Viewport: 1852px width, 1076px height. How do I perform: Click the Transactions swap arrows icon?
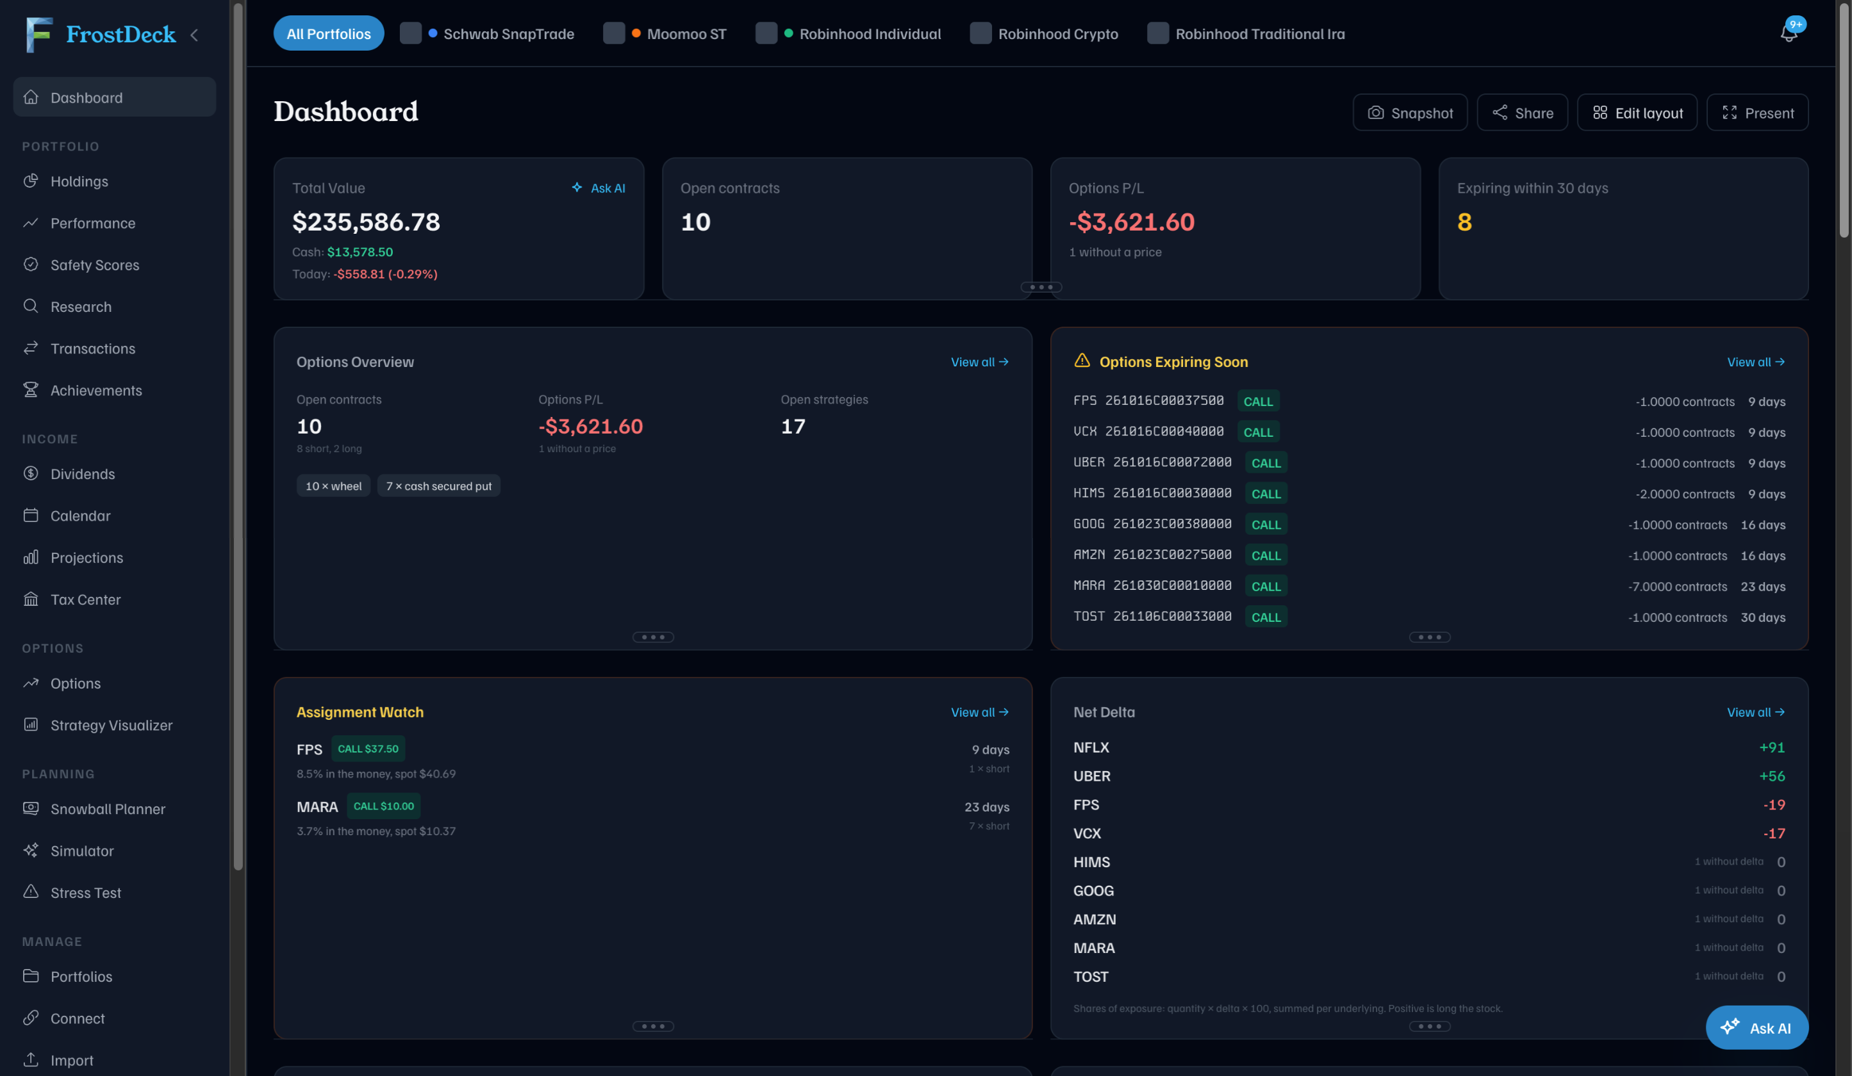tap(31, 348)
